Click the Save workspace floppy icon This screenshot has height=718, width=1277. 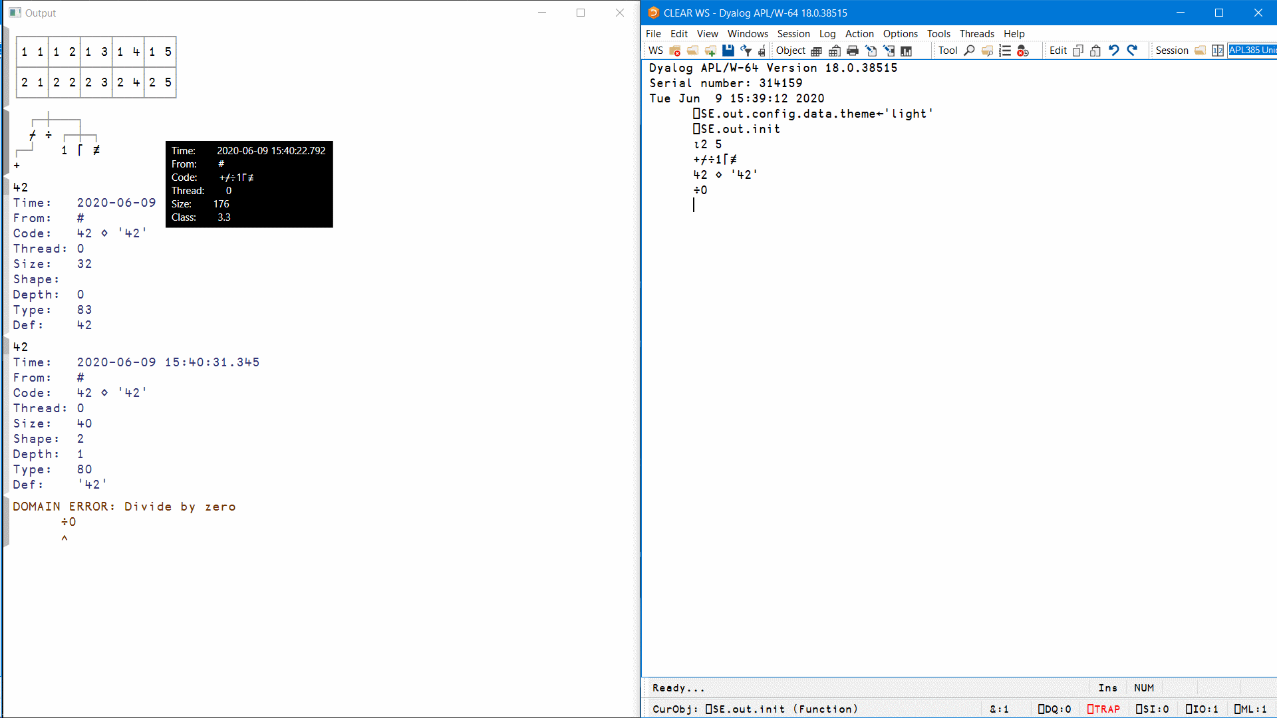[x=728, y=51]
